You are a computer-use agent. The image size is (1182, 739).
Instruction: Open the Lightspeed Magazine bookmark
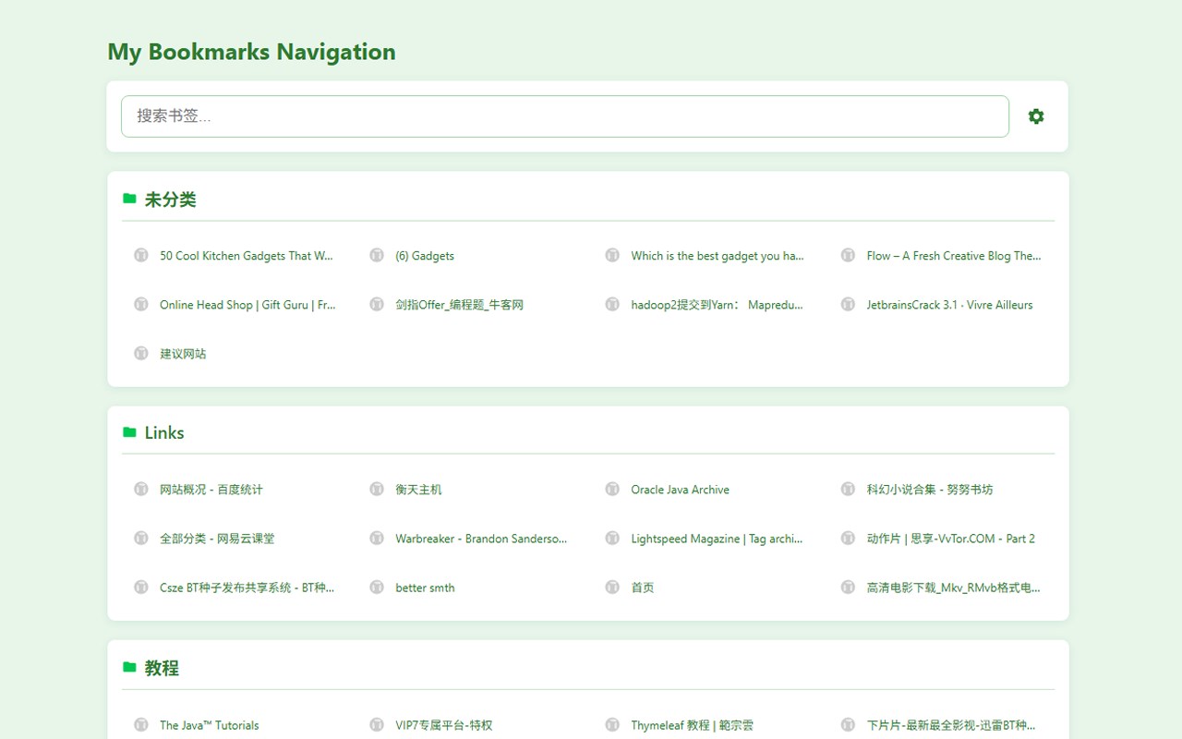click(717, 539)
